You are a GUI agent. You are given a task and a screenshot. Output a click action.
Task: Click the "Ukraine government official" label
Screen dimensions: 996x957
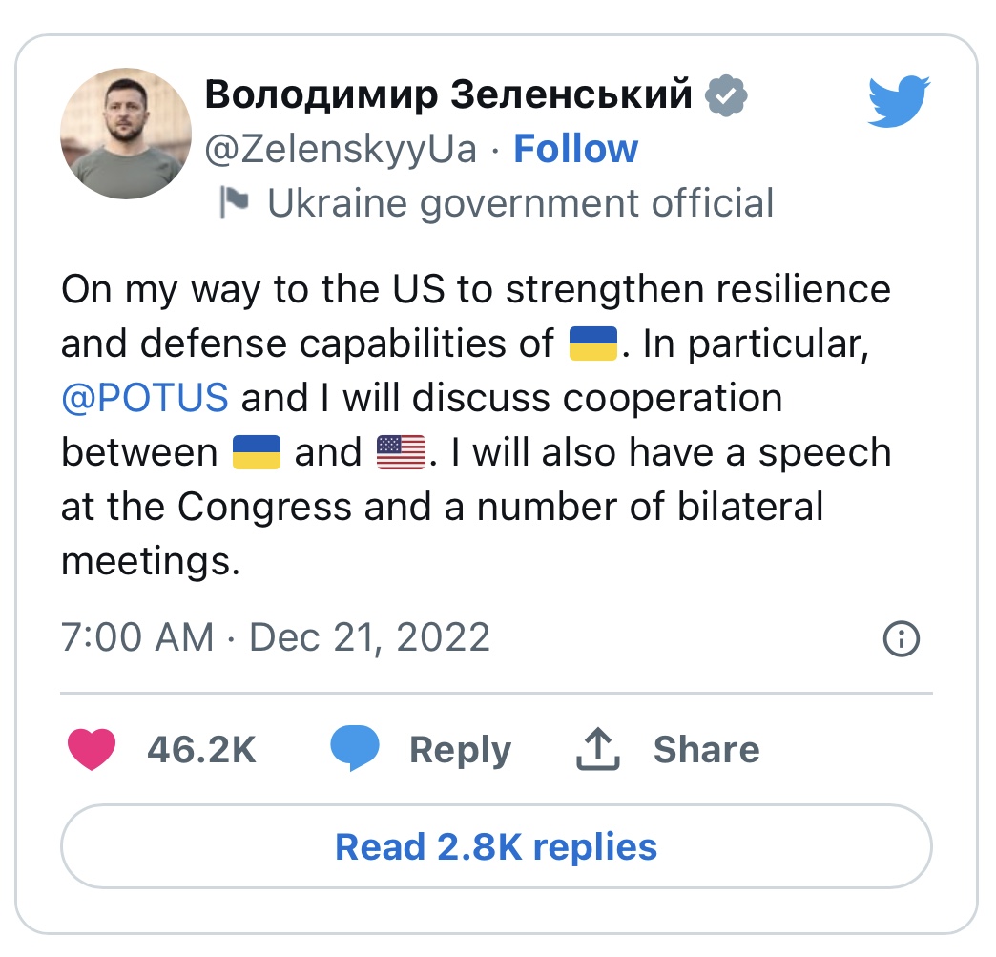point(520,203)
